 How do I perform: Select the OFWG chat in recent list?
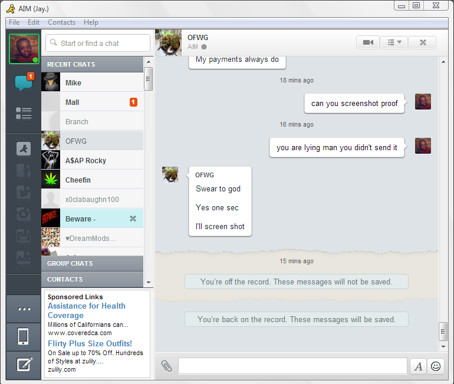[x=93, y=141]
